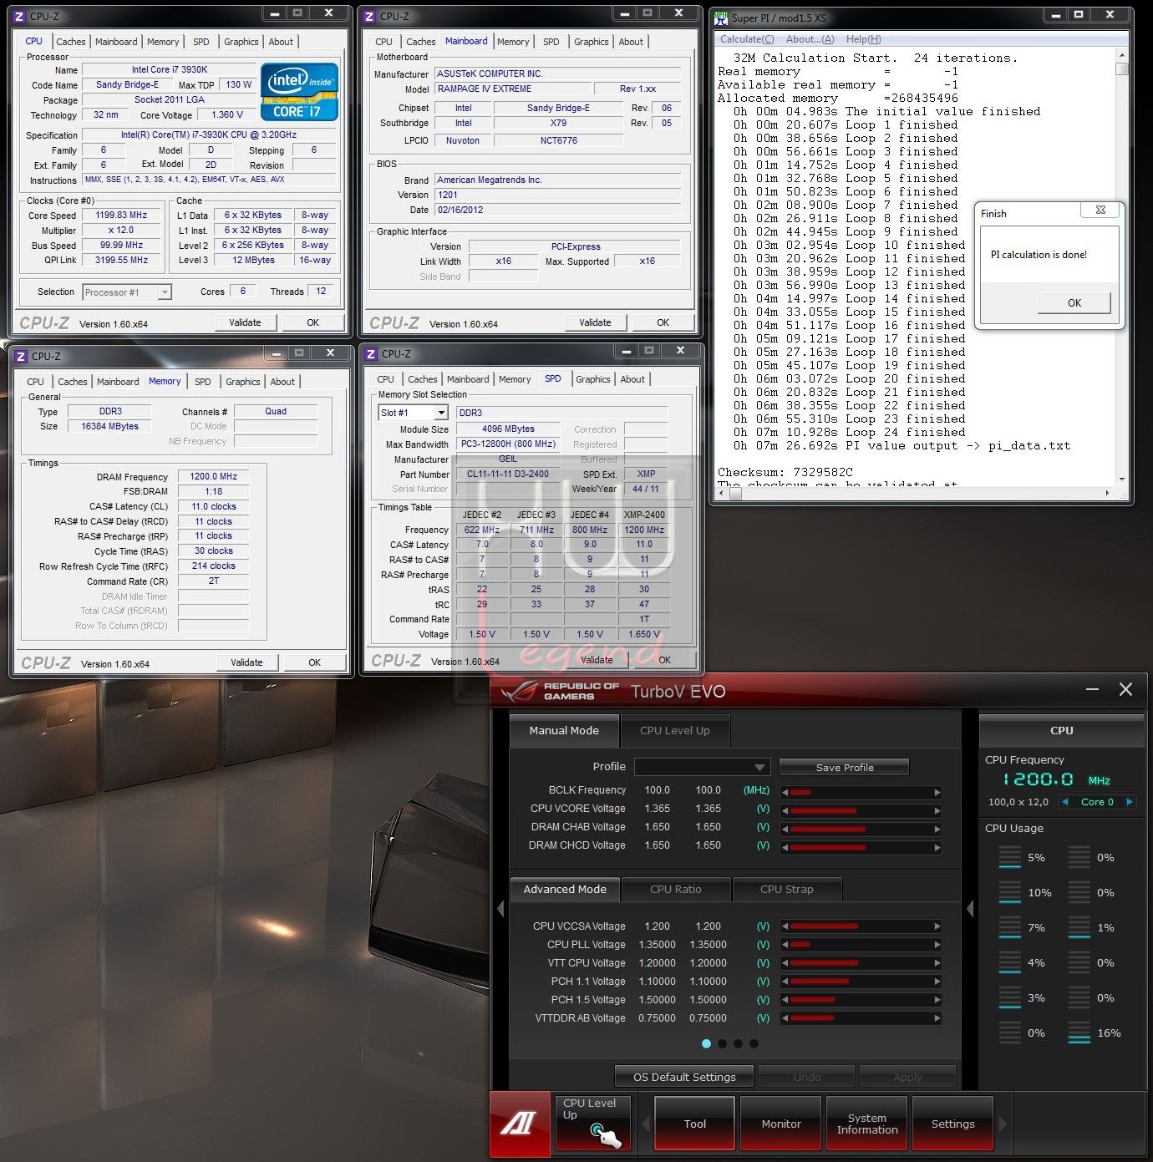Open the Processor #1 selection dropdown

(127, 292)
